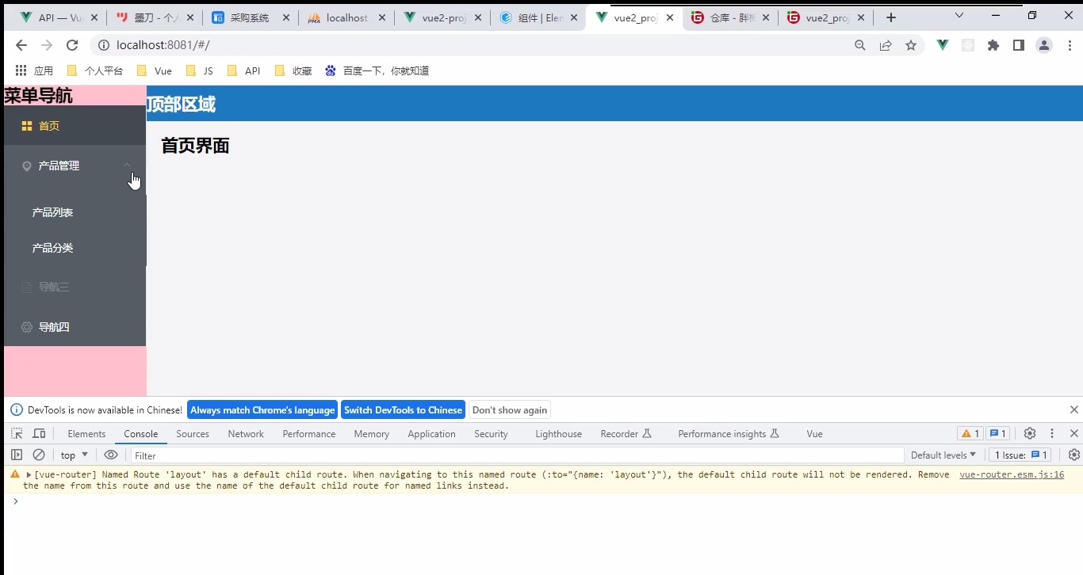Open the Vue tab in DevTools
This screenshot has width=1083, height=575.
coord(814,433)
